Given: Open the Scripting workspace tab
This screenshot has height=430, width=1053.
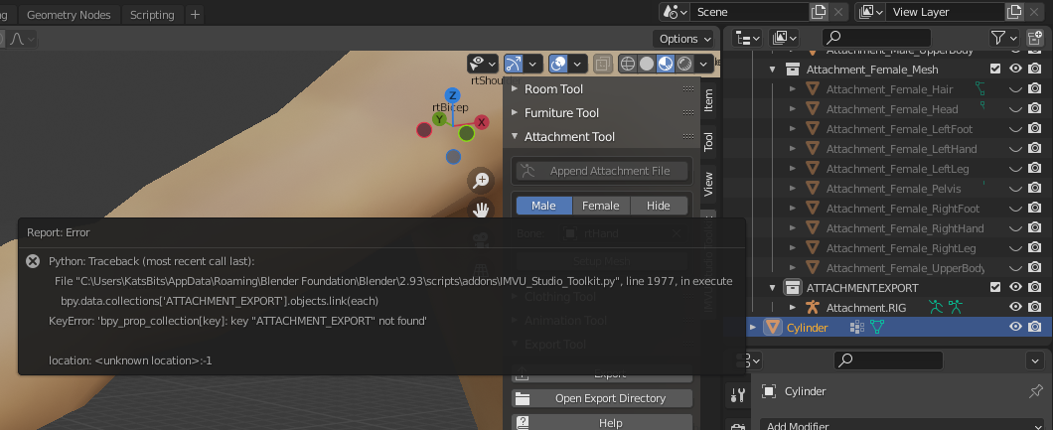Looking at the screenshot, I should (152, 15).
